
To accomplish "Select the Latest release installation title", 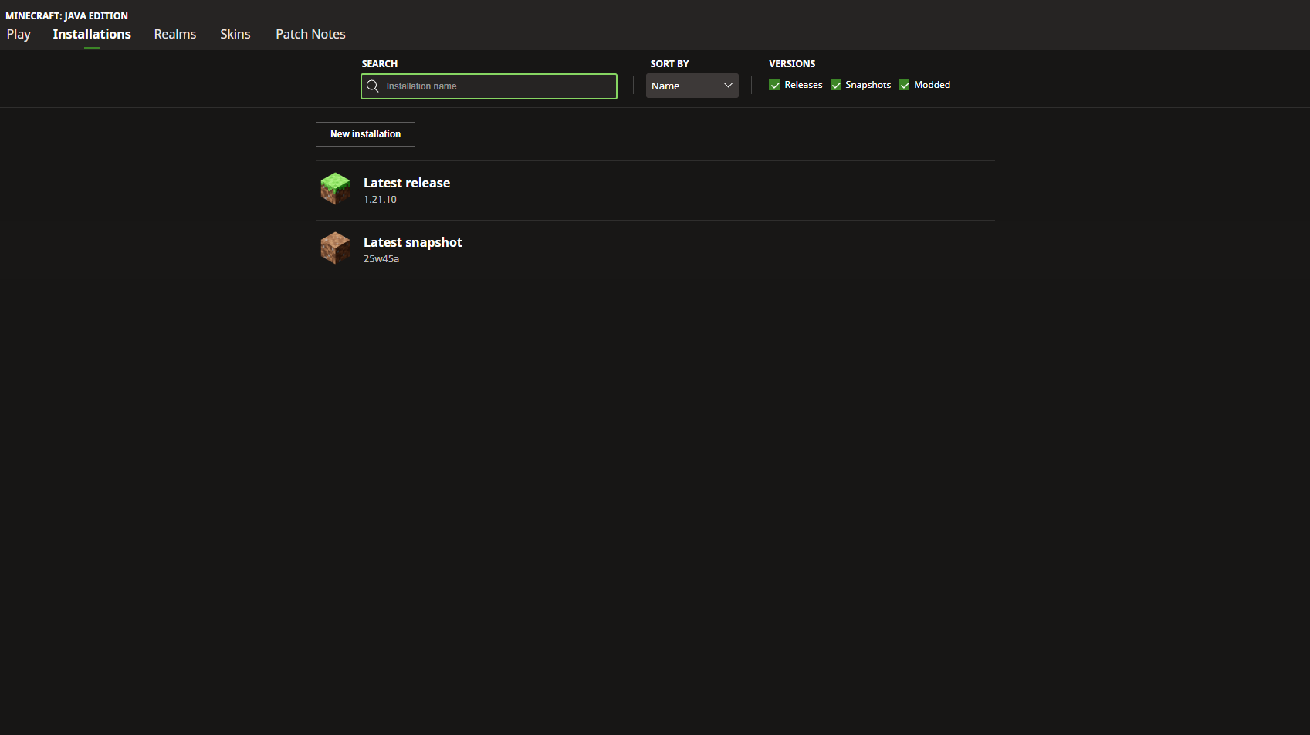I will coord(407,183).
